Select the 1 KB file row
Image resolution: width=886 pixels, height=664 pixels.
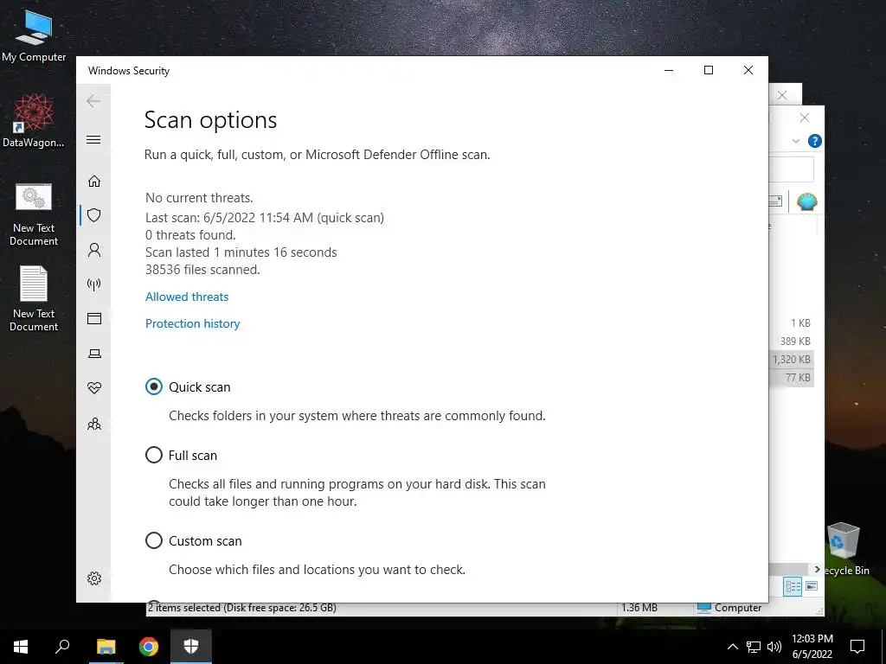[792, 323]
